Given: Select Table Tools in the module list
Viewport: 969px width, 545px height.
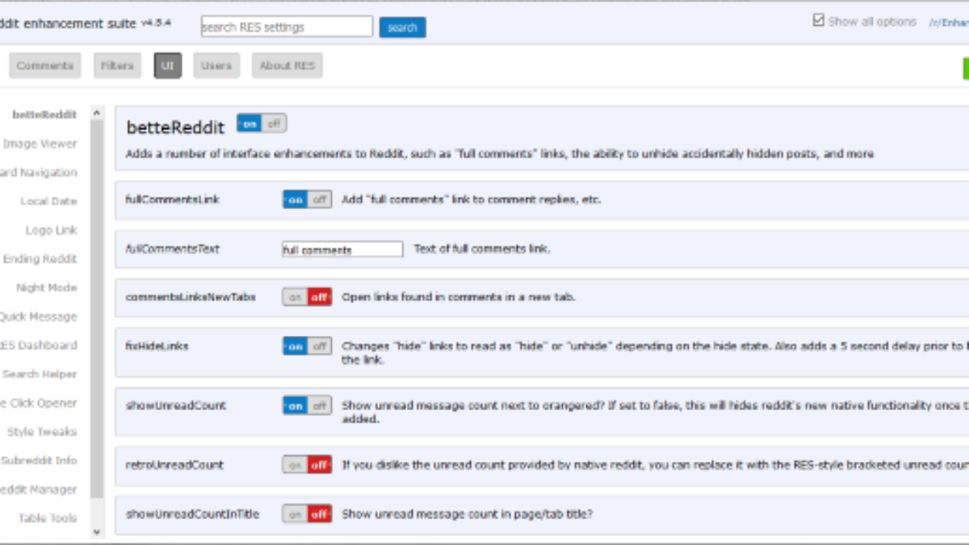Looking at the screenshot, I should pyautogui.click(x=48, y=518).
